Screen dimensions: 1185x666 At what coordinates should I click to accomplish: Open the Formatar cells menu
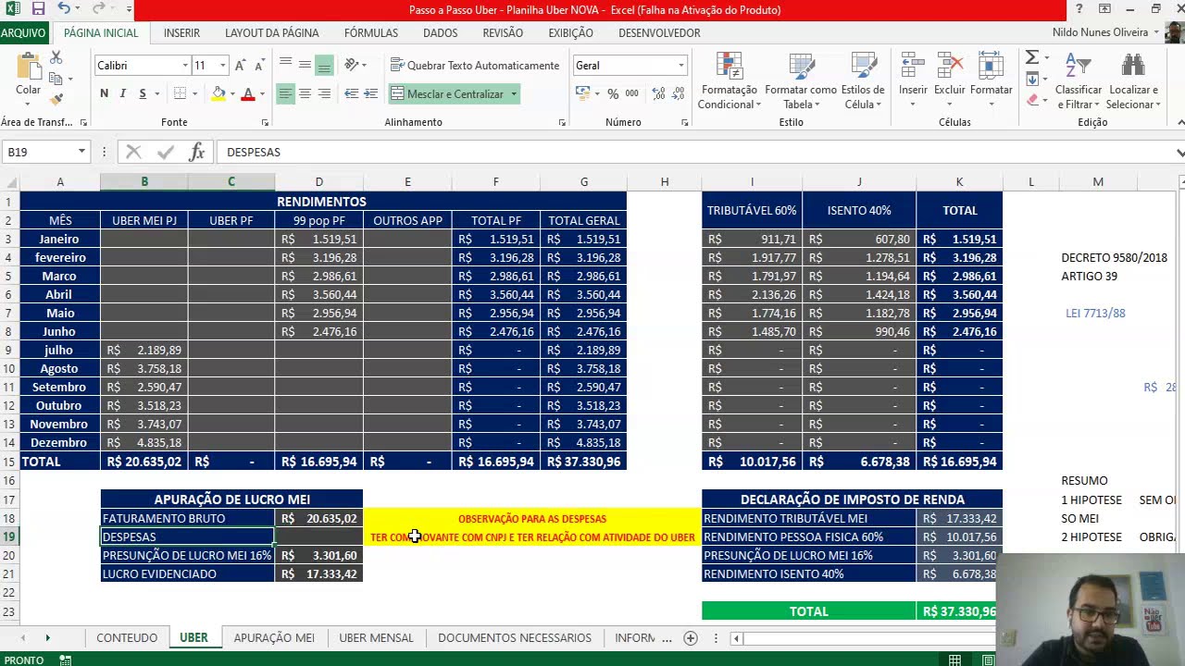click(992, 80)
